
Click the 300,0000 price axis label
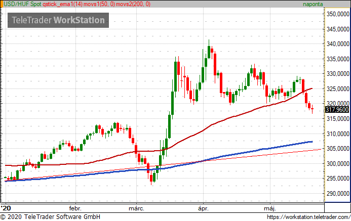tap(338, 163)
